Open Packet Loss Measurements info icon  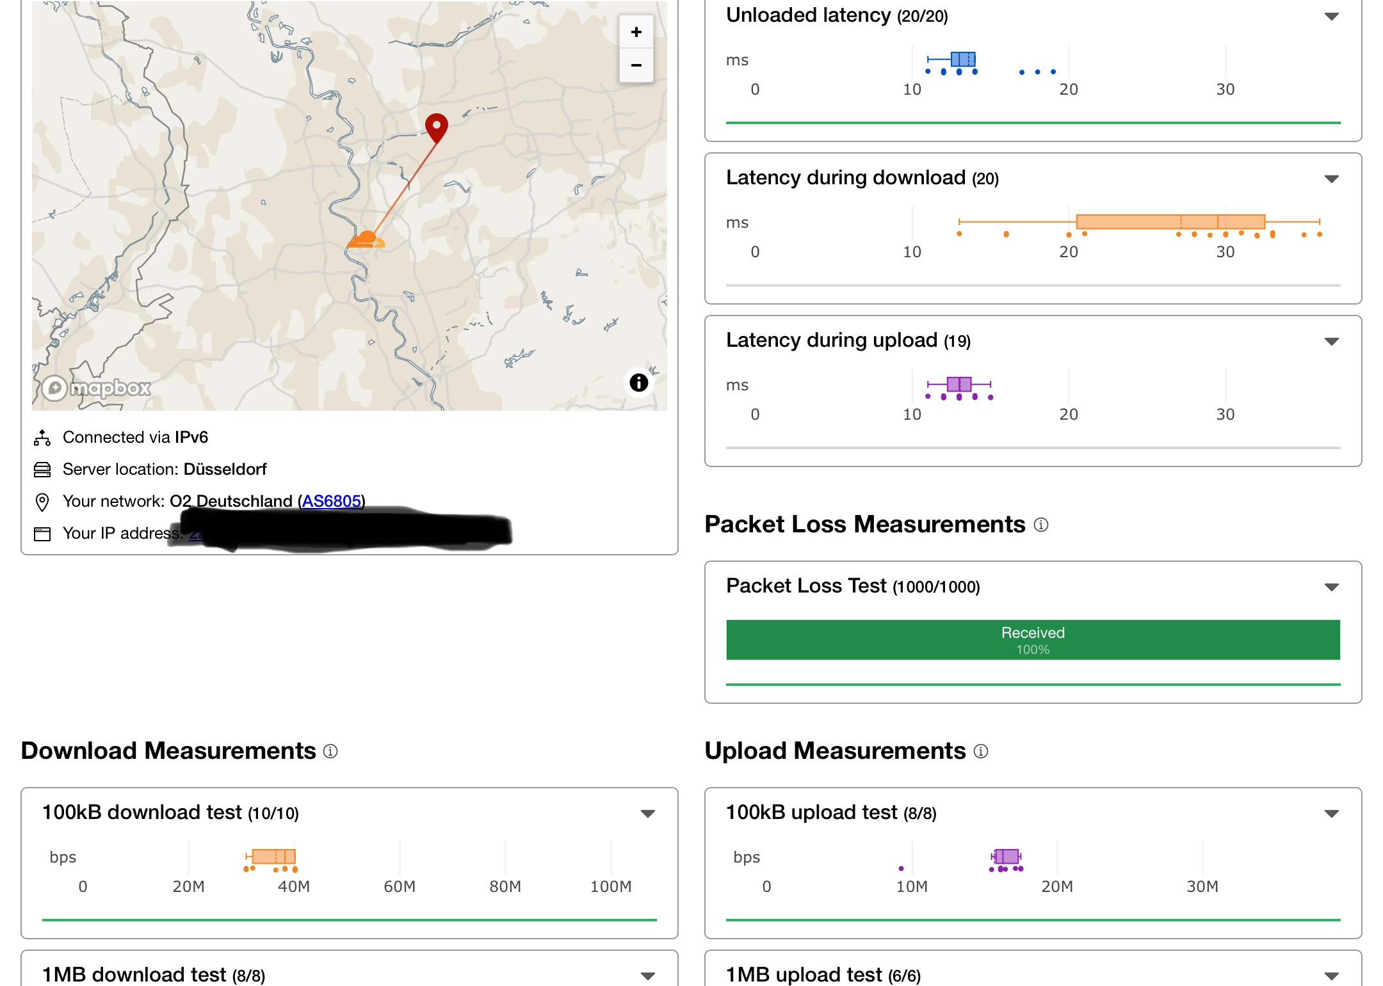[x=1041, y=525]
